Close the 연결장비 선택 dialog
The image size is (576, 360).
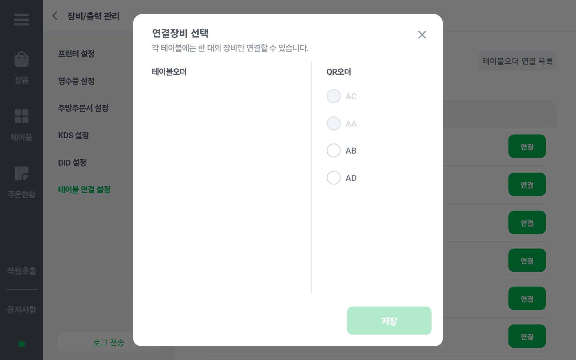pyautogui.click(x=422, y=35)
